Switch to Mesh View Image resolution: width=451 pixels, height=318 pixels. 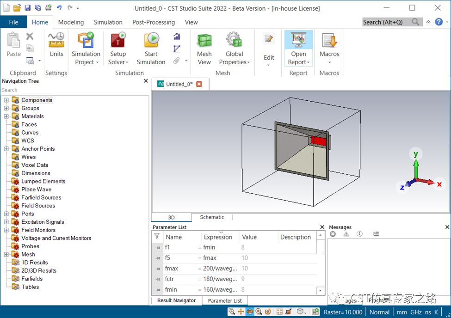204,49
